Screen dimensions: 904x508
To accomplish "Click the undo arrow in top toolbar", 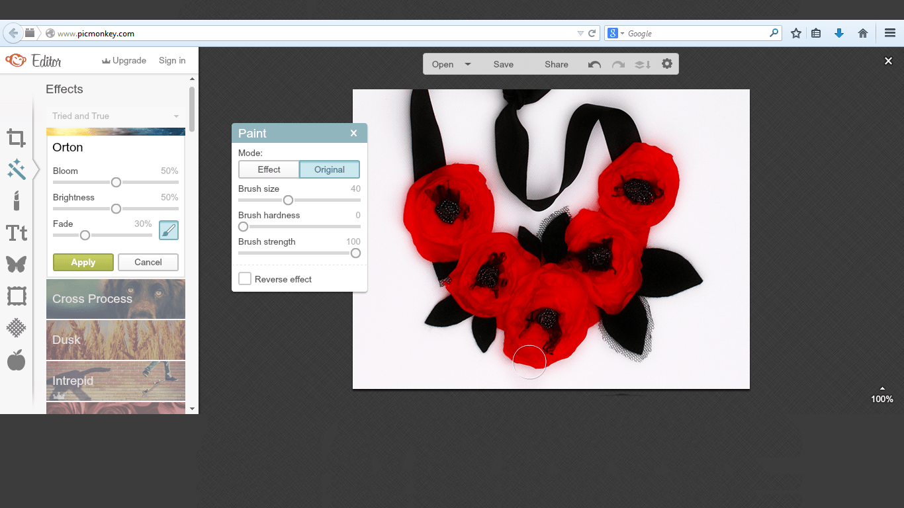I will pos(594,64).
